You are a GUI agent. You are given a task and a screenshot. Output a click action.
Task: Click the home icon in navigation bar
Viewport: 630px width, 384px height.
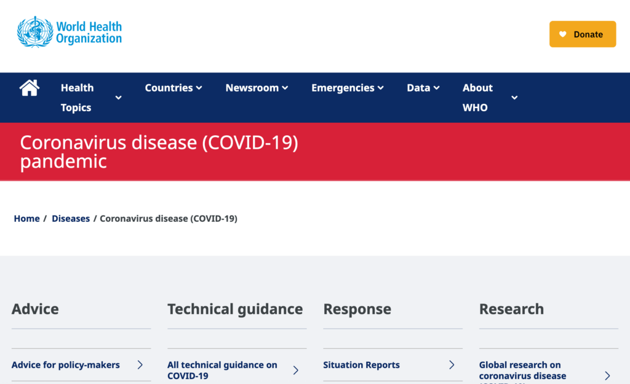(30, 88)
